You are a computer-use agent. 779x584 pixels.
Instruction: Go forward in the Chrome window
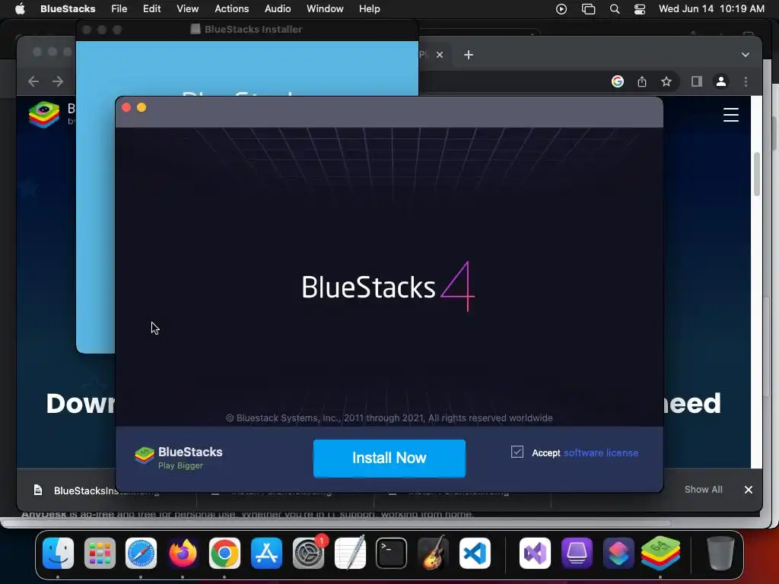58,81
